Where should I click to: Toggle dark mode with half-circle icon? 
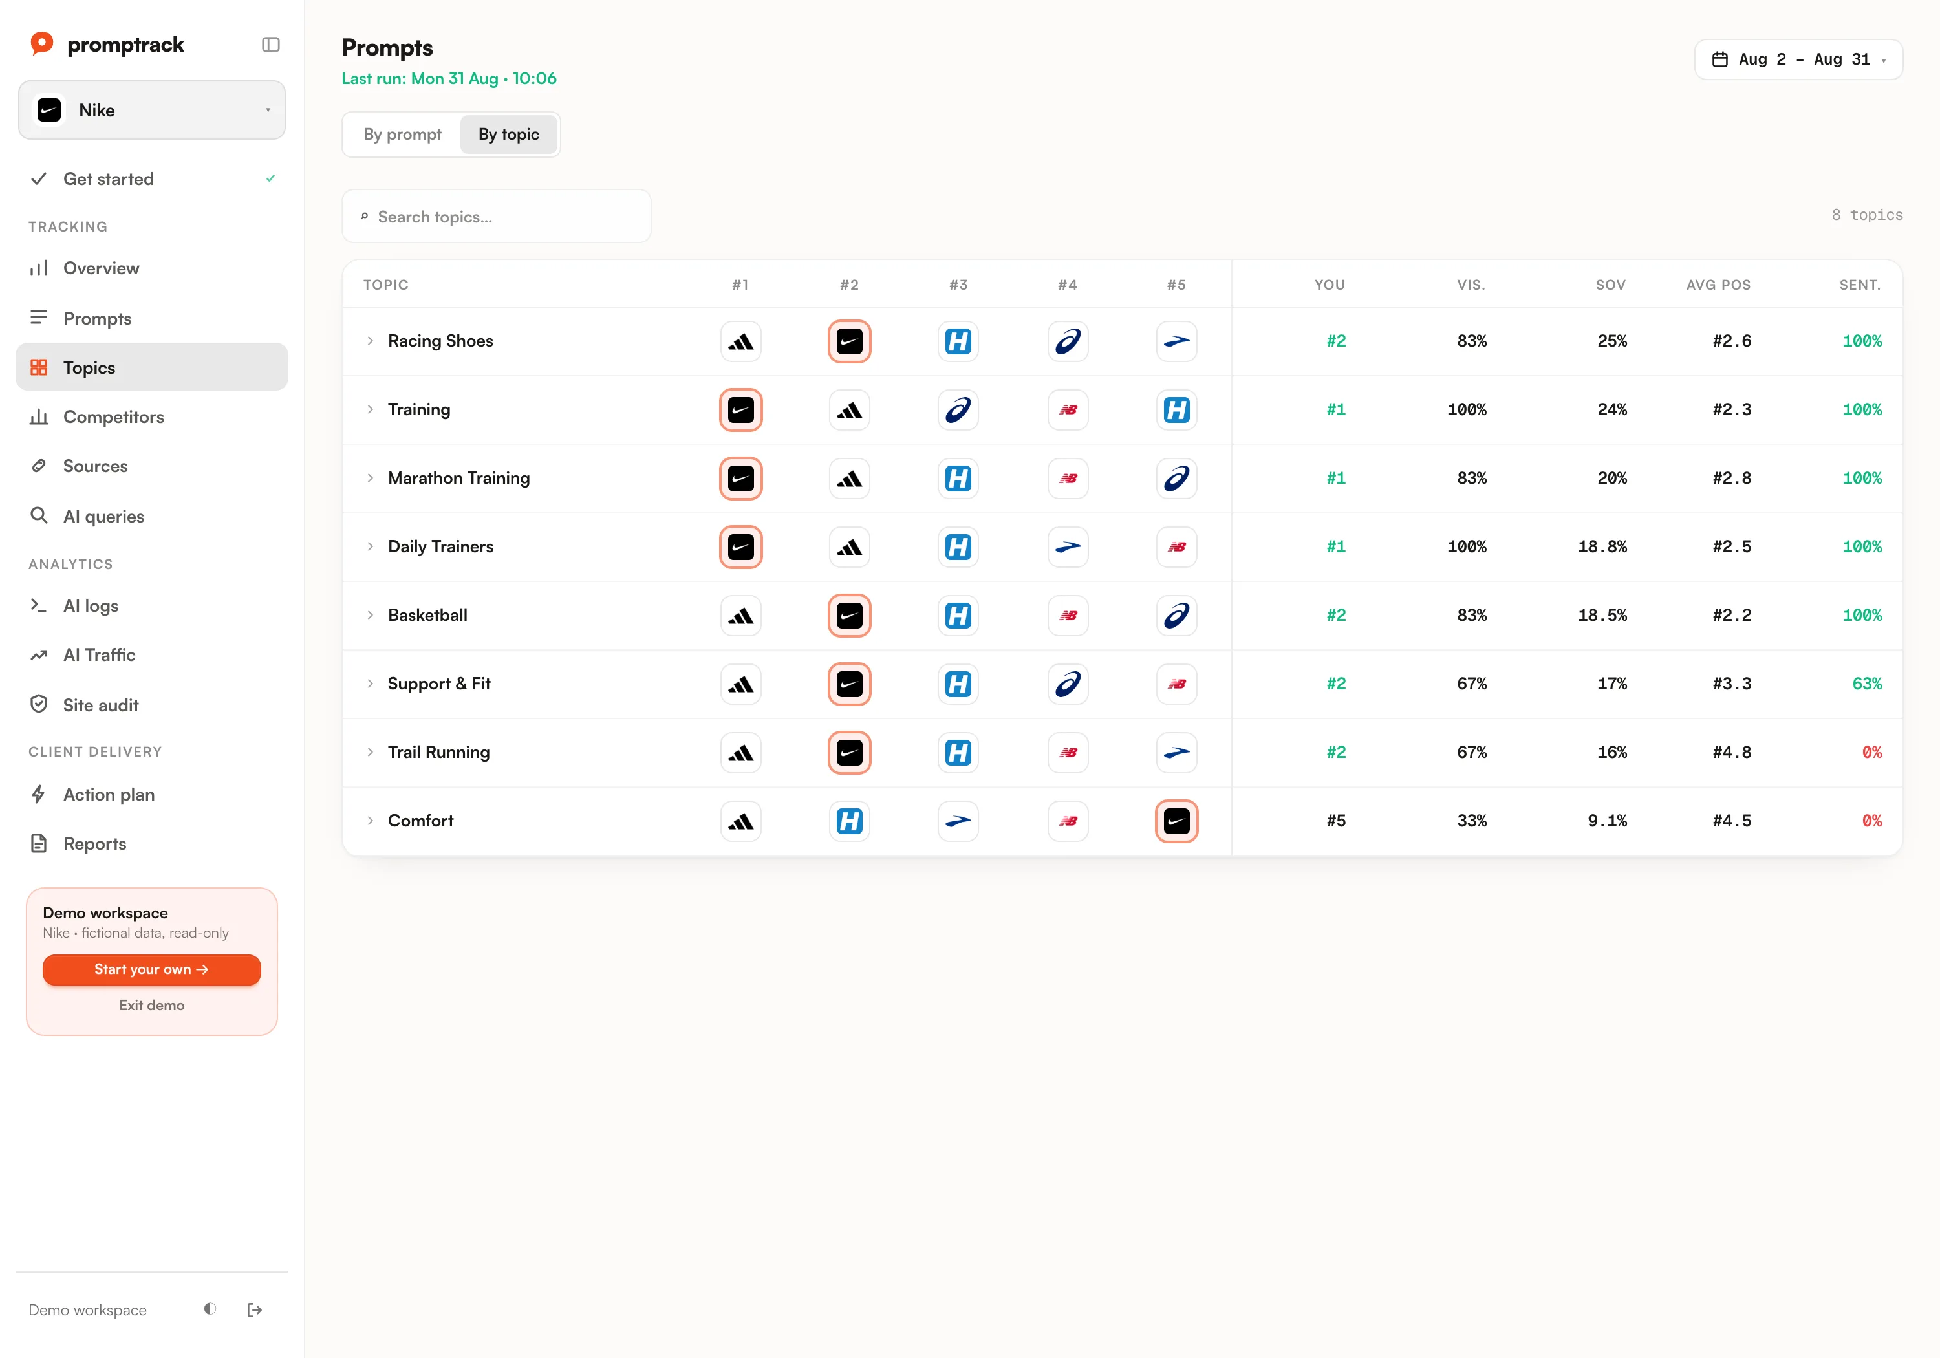click(210, 1309)
